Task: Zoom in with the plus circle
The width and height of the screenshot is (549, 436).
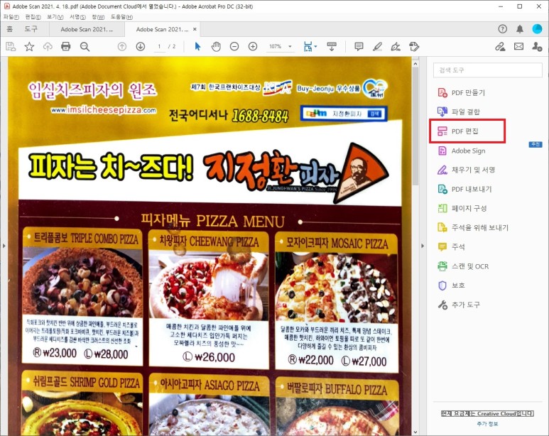Action: 253,46
